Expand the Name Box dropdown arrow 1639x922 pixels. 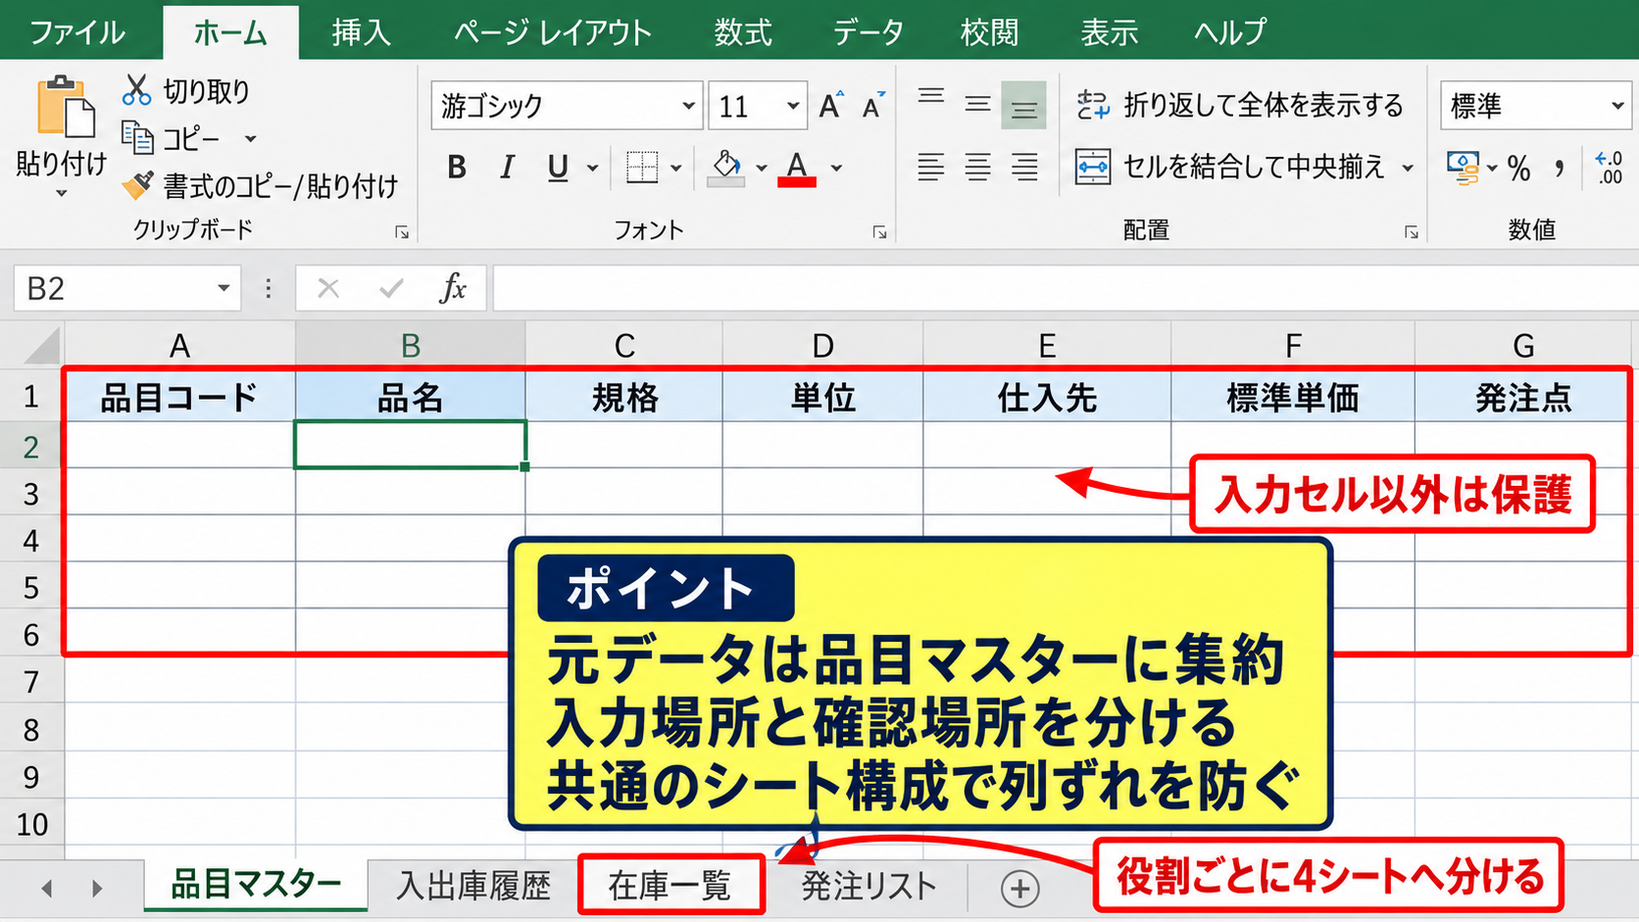[223, 288]
